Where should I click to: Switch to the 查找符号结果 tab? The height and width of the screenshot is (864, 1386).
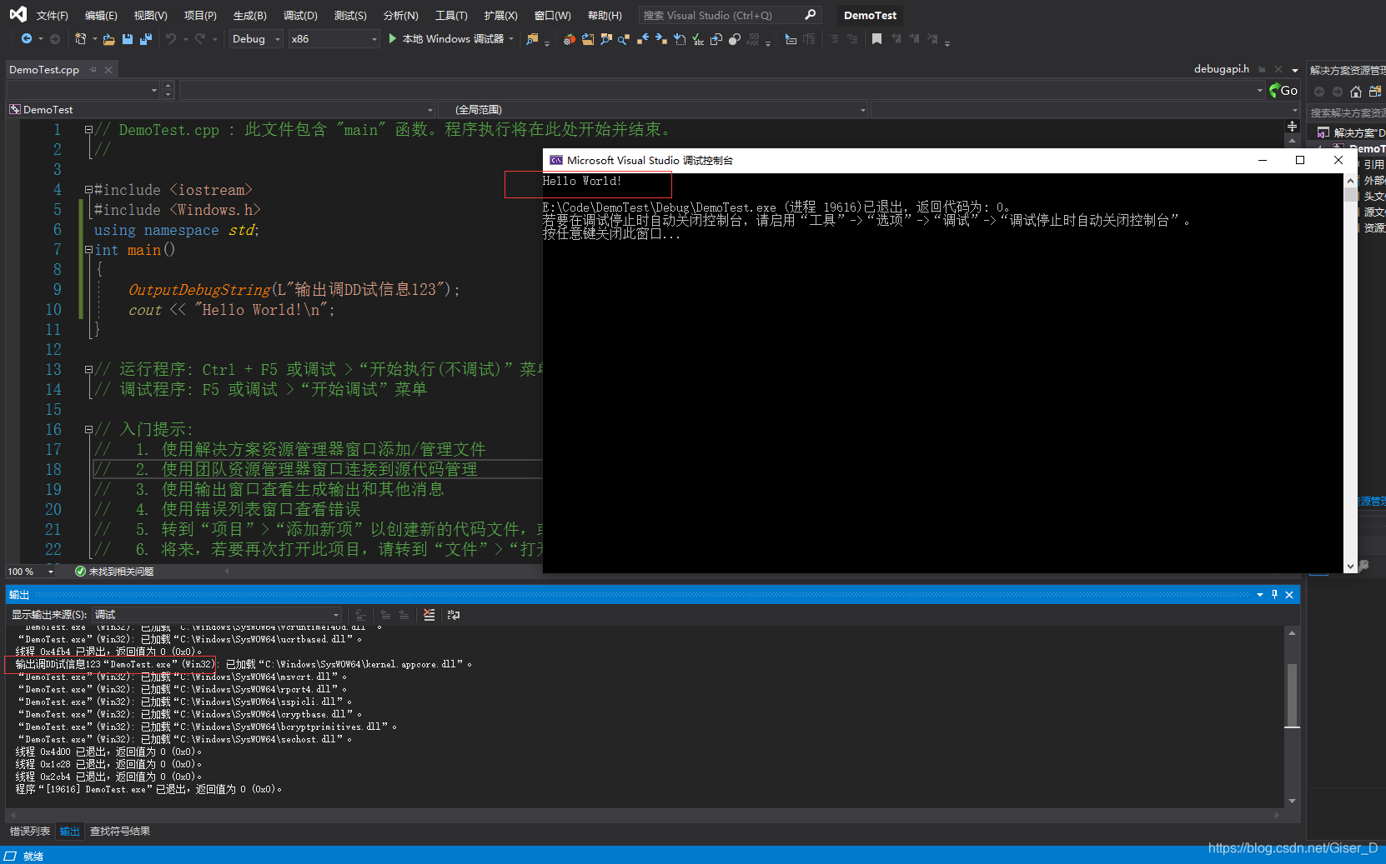120,832
